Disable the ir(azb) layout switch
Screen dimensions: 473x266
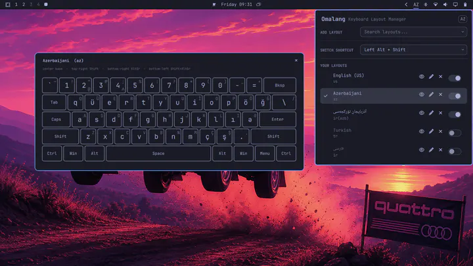point(455,114)
